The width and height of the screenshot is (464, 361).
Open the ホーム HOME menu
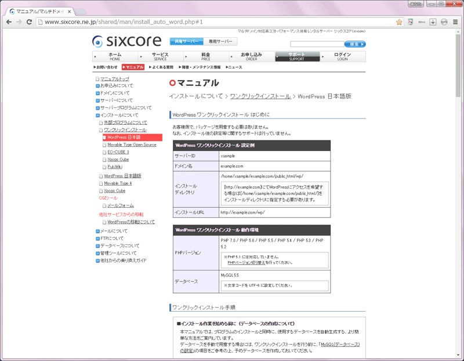click(115, 56)
